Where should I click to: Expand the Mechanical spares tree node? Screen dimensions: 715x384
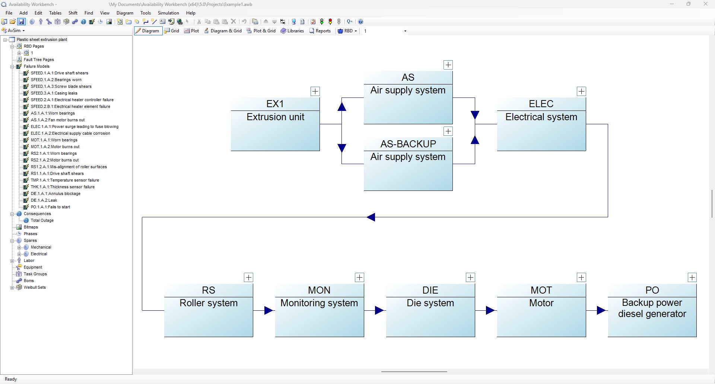[x=19, y=247]
